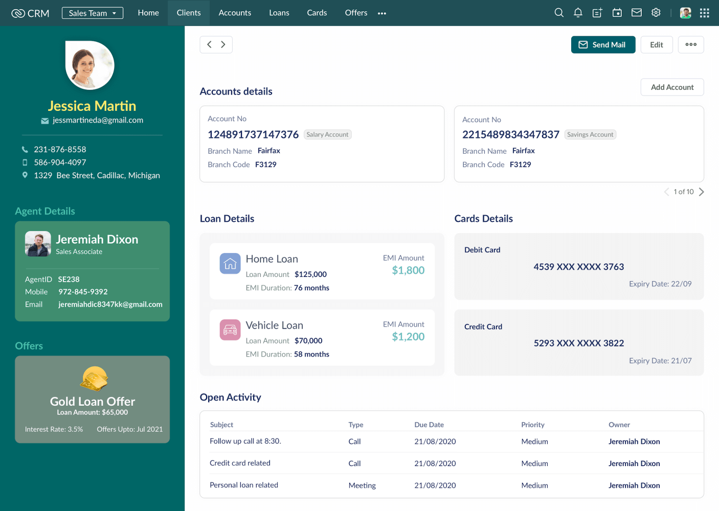Screen dimensions: 719x511
Task: Switch to the Offers tab
Action: coord(356,13)
